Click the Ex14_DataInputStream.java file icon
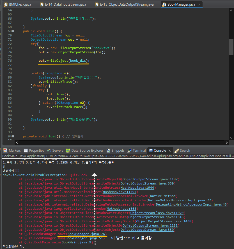Image resolution: width=234 pixels, height=249 pixels. 42,4
